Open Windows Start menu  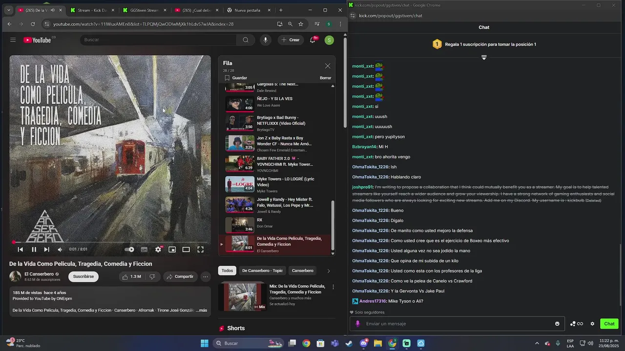pyautogui.click(x=205, y=343)
